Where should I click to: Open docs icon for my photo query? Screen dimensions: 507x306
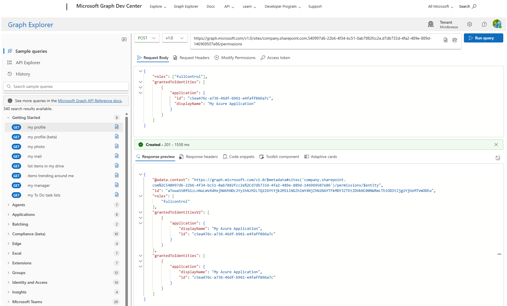pyautogui.click(x=117, y=146)
